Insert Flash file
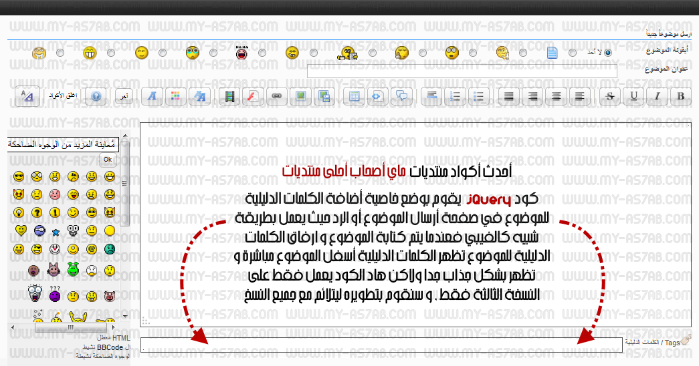 pos(253,96)
